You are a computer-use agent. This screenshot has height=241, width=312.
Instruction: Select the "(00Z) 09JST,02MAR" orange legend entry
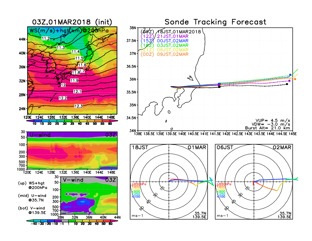pyautogui.click(x=165, y=54)
